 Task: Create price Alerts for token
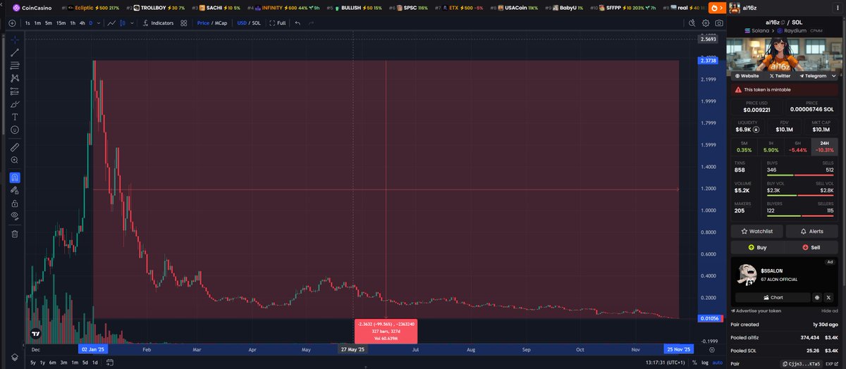pos(813,231)
